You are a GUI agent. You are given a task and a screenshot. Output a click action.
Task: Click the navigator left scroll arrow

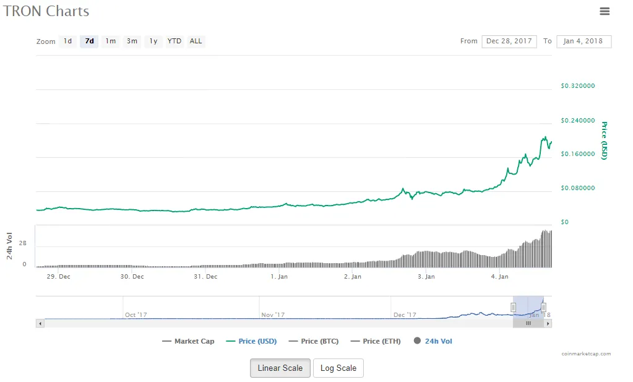coord(40,323)
